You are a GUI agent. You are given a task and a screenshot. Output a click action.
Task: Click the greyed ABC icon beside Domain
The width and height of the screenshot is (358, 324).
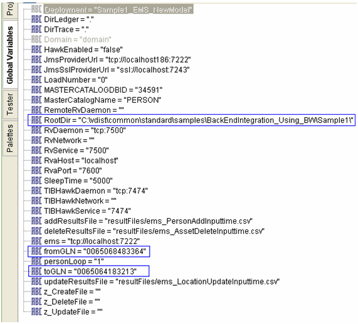coord(36,39)
